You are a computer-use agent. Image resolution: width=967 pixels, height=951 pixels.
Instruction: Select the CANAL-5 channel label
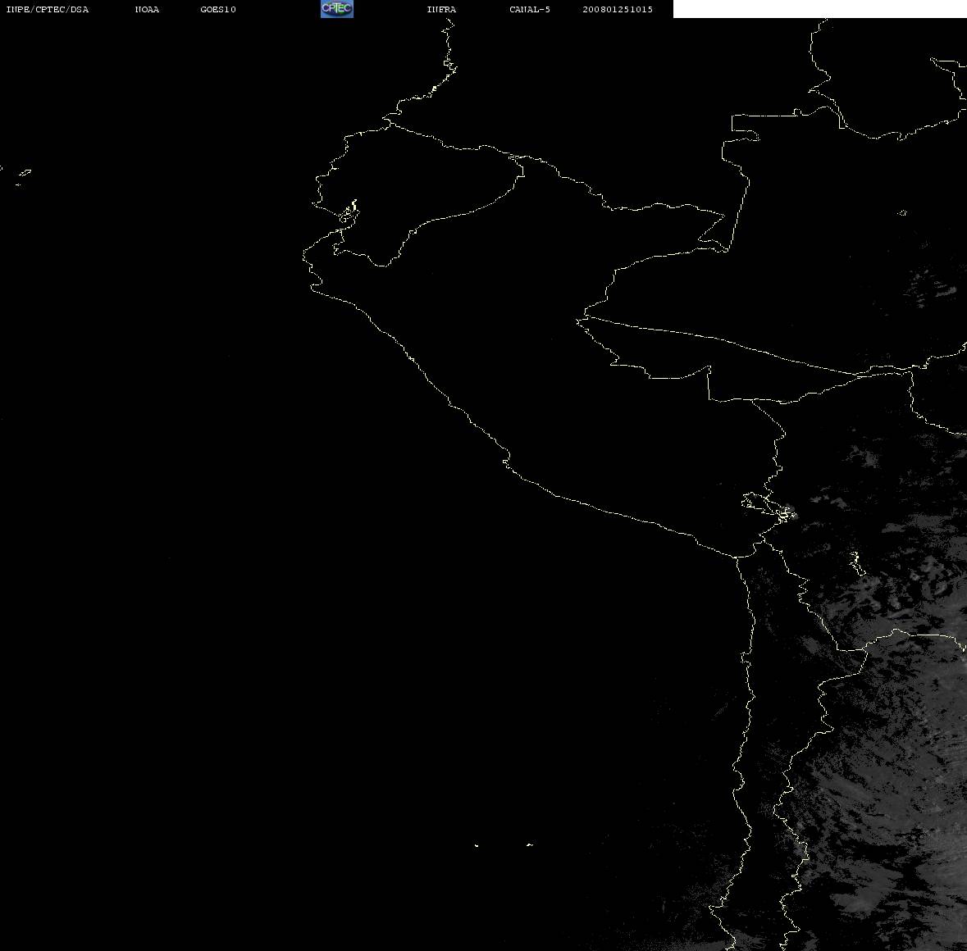[530, 9]
